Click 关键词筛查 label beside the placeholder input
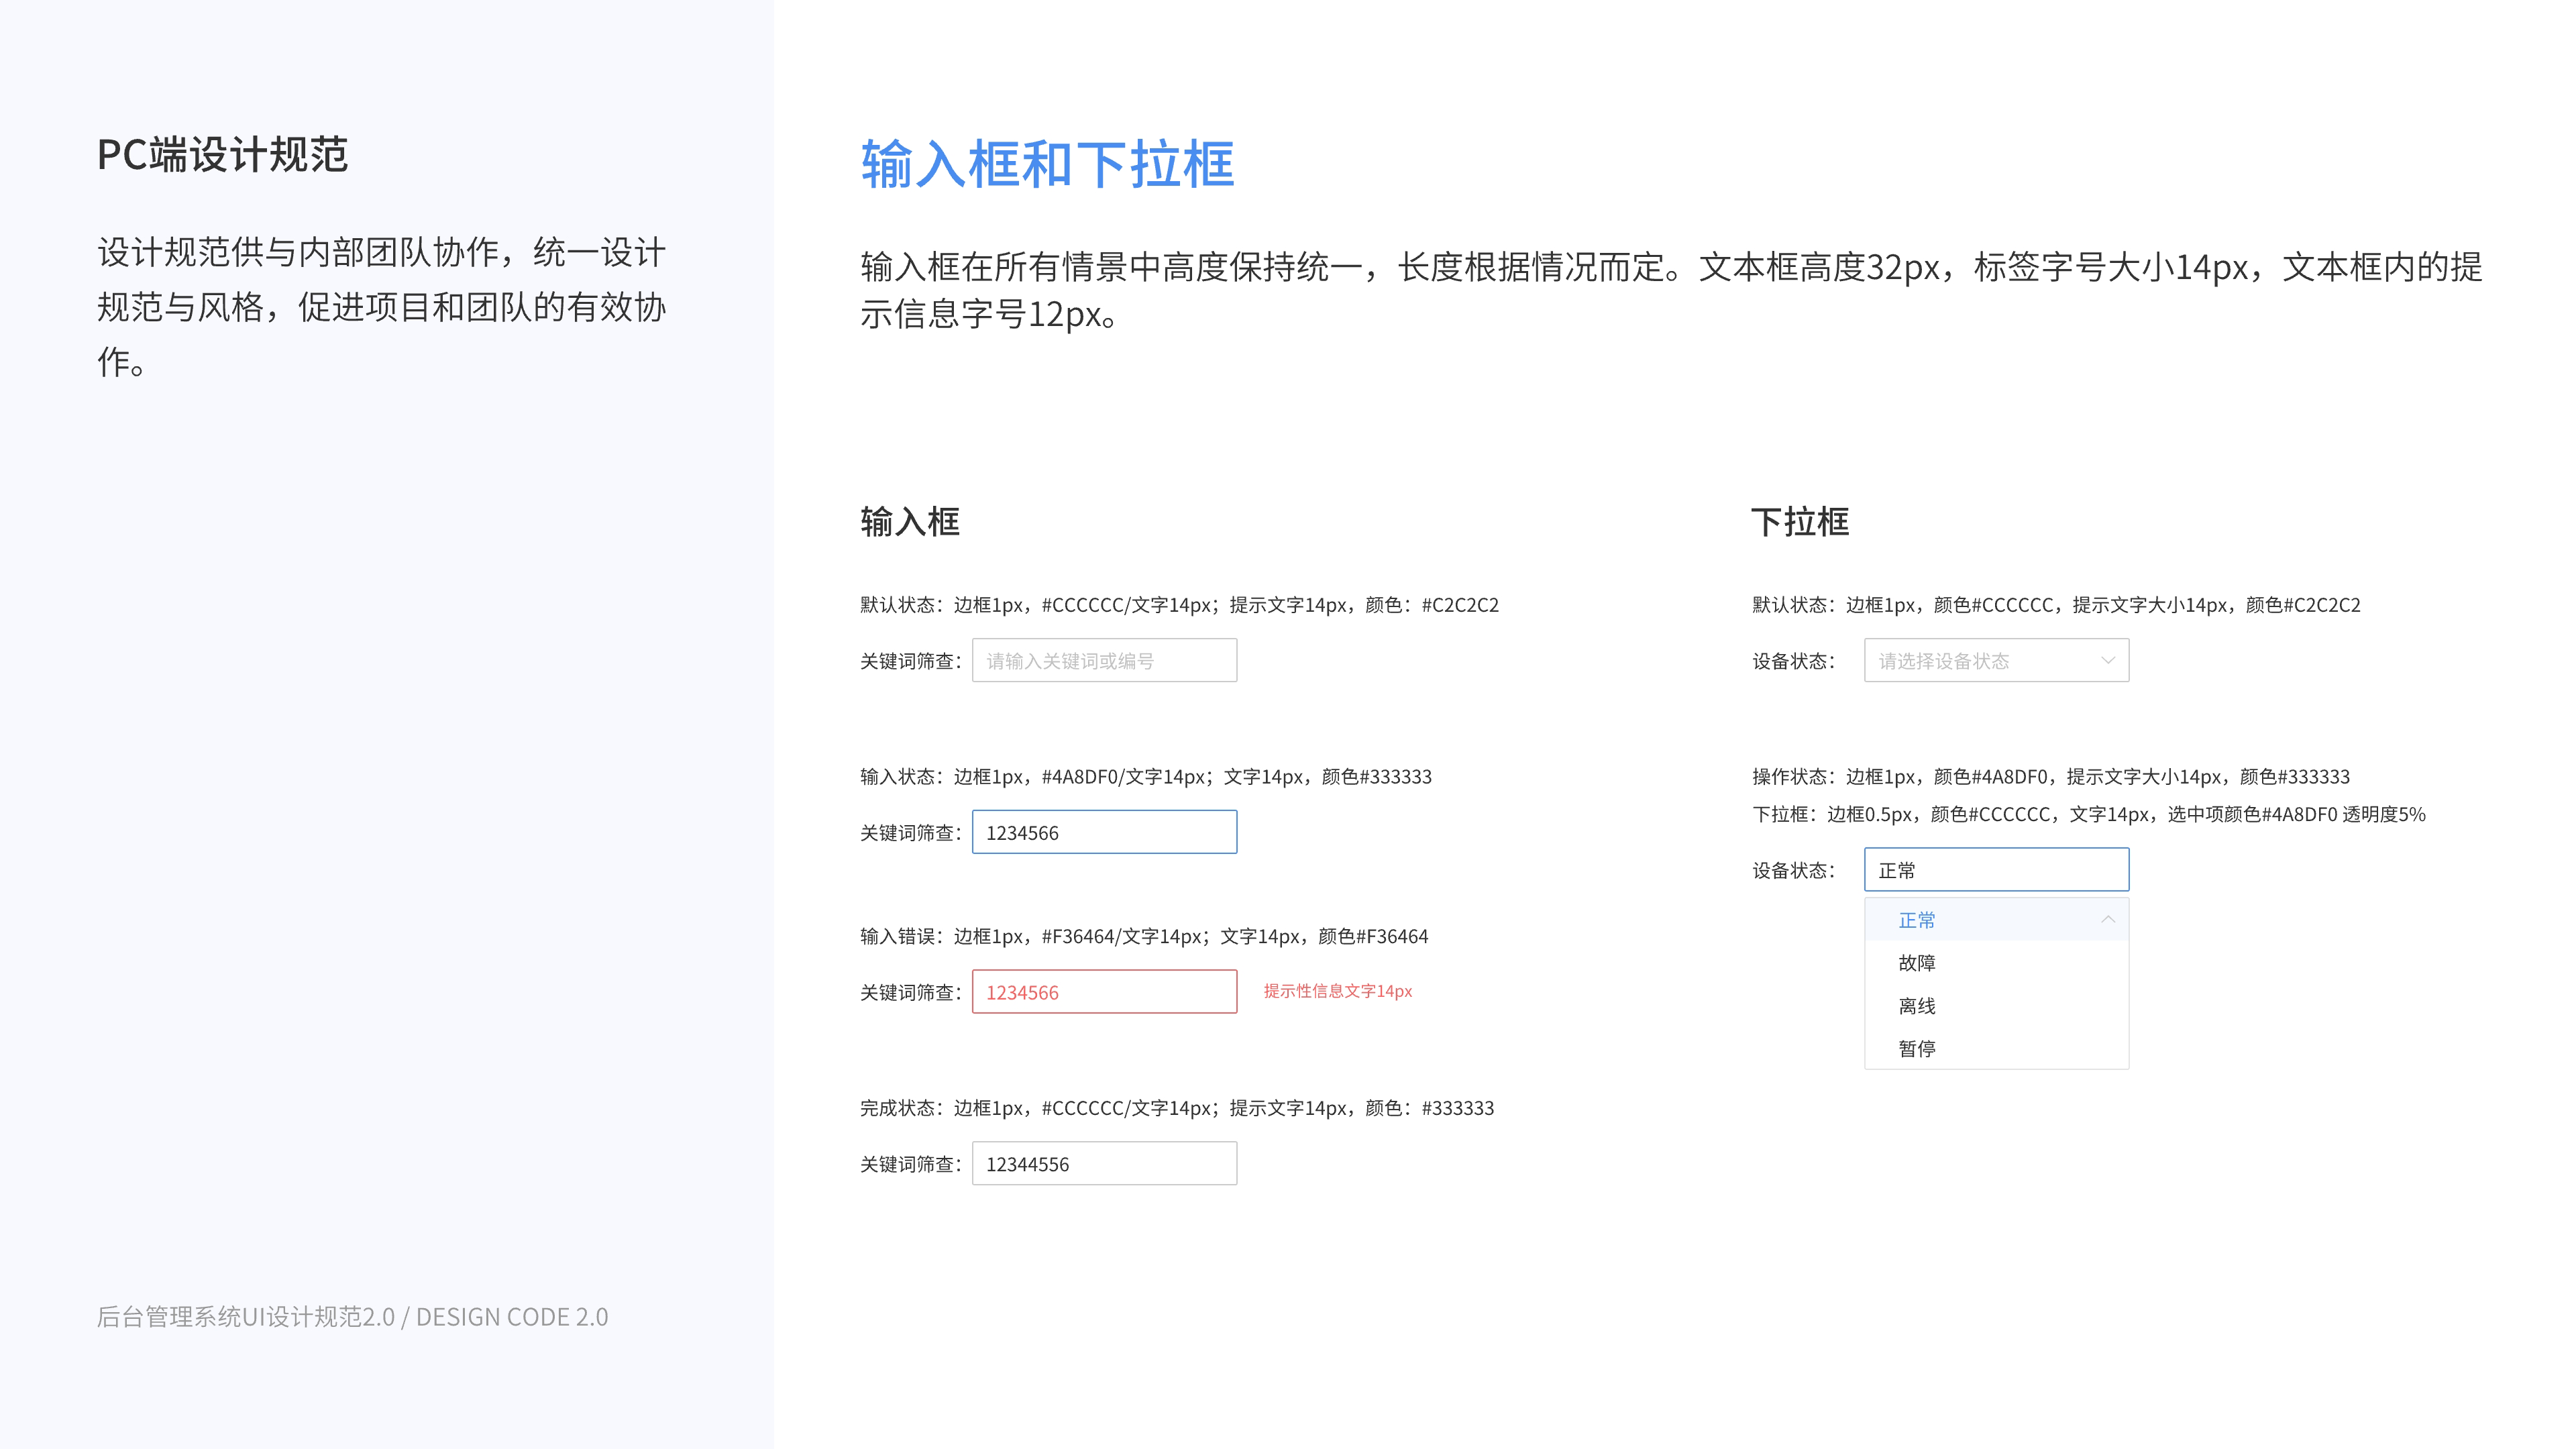 [910, 661]
